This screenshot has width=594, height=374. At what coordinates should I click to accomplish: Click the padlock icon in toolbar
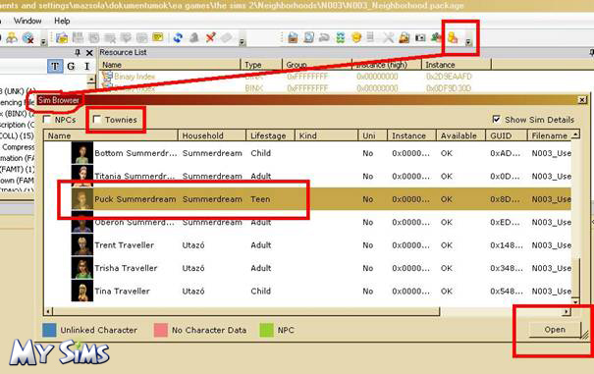(x=405, y=37)
